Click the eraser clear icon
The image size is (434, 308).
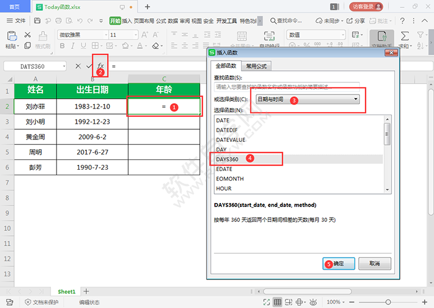[155, 46]
